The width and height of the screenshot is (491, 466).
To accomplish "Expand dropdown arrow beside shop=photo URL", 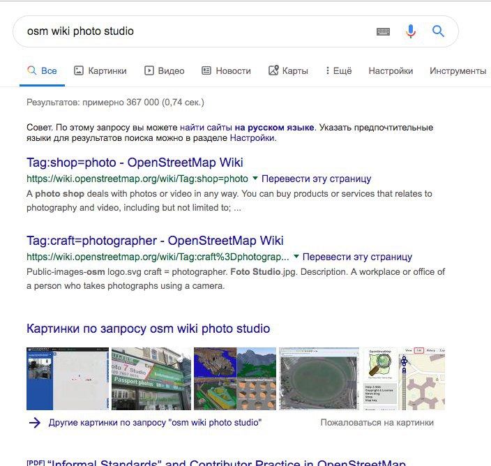I will pos(255,179).
